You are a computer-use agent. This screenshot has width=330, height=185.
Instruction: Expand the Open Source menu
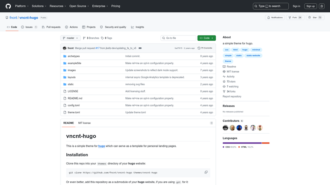(x=79, y=6)
